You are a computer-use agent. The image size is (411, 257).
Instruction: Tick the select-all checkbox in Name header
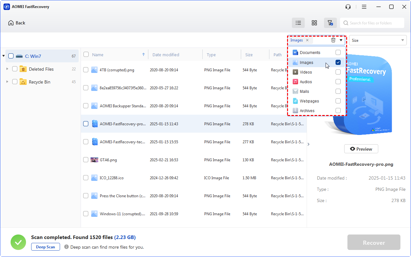pos(86,54)
